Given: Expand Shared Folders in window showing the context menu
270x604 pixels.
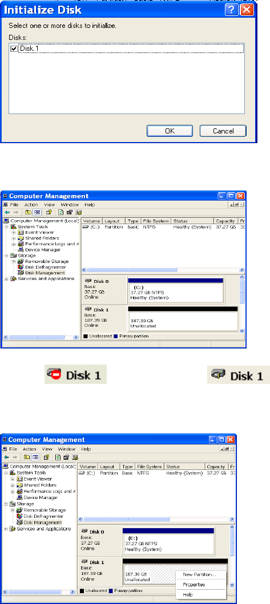Looking at the screenshot, I should [13, 485].
